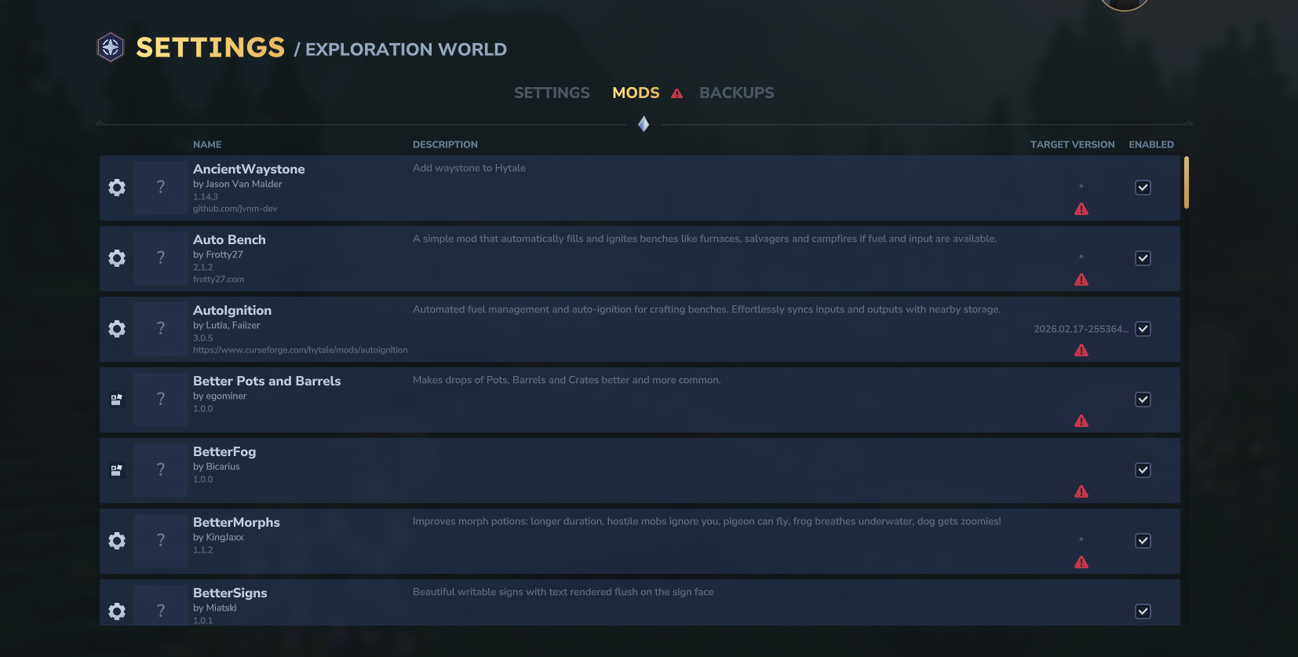Viewport: 1298px width, 657px height.
Task: Disable the AncientWaystone mod checkbox
Action: [x=1143, y=188]
